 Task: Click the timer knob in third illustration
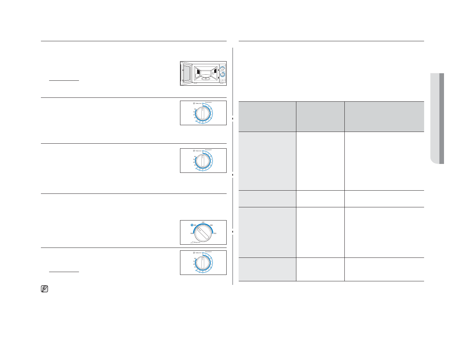(203, 161)
